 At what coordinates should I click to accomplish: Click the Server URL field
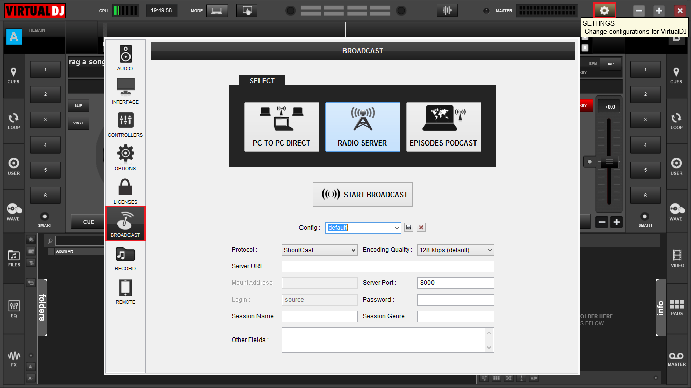coord(388,266)
